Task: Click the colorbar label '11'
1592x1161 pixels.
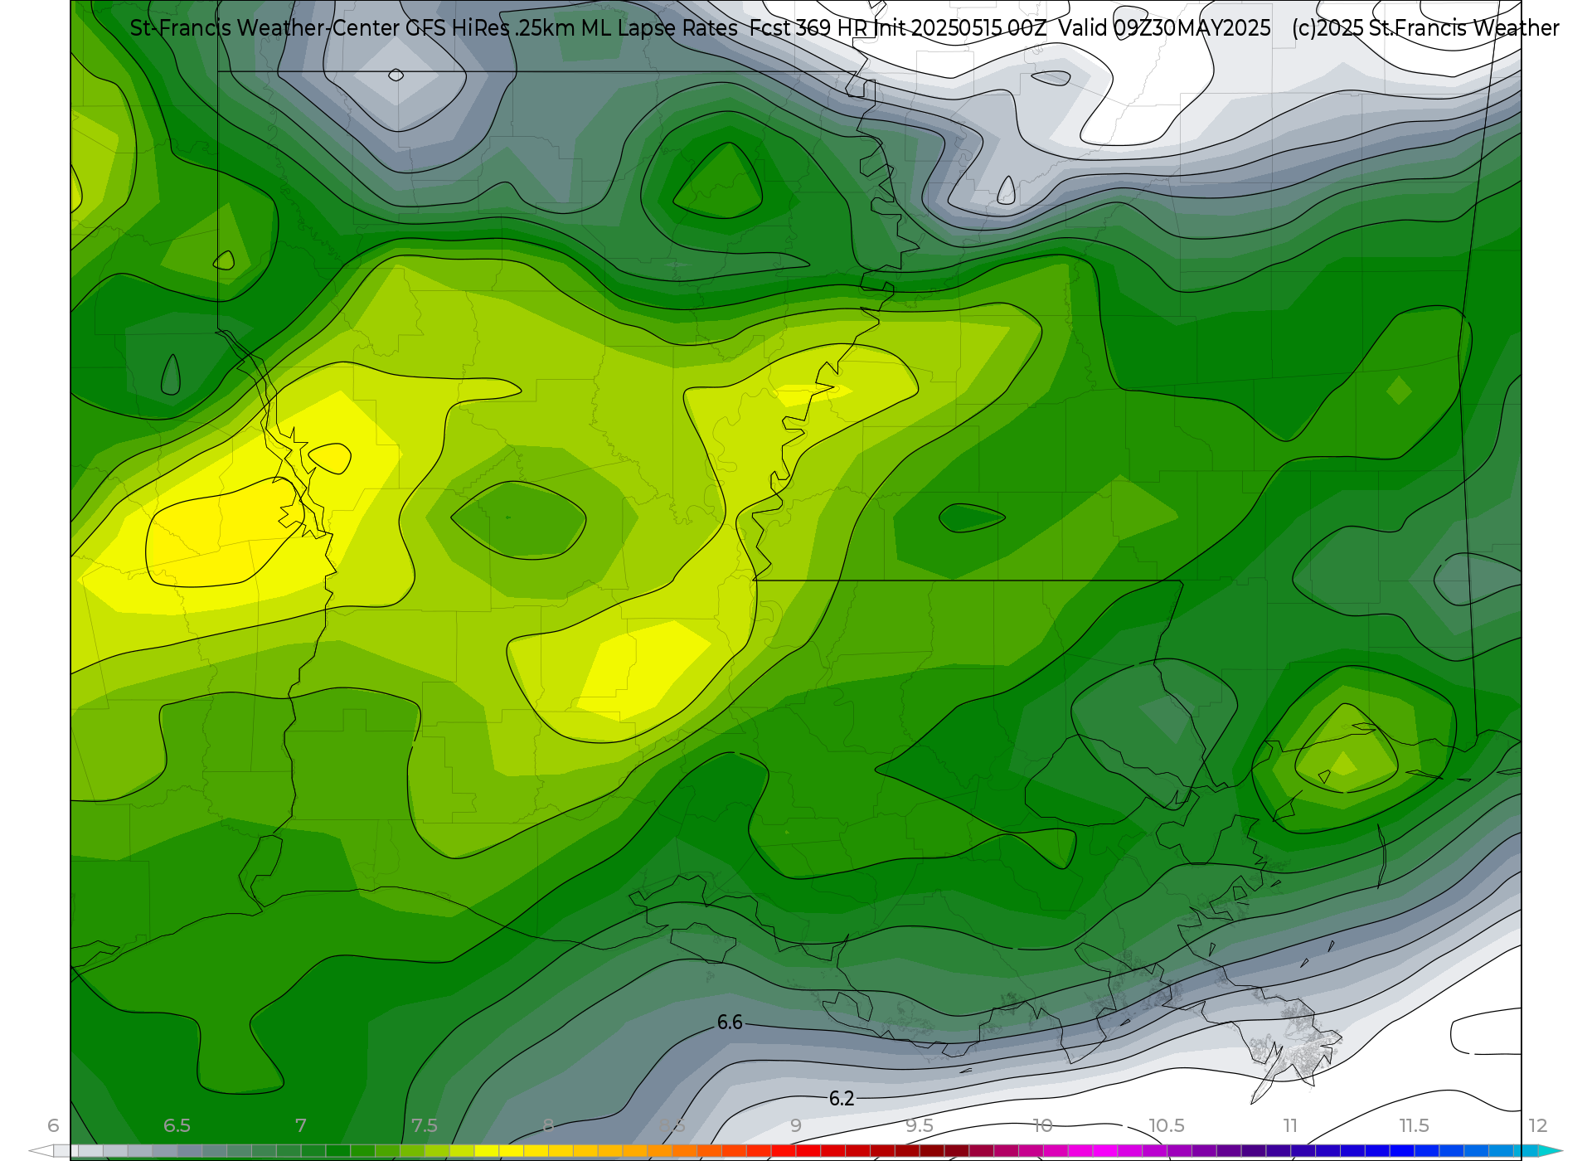Action: 1290,1125
